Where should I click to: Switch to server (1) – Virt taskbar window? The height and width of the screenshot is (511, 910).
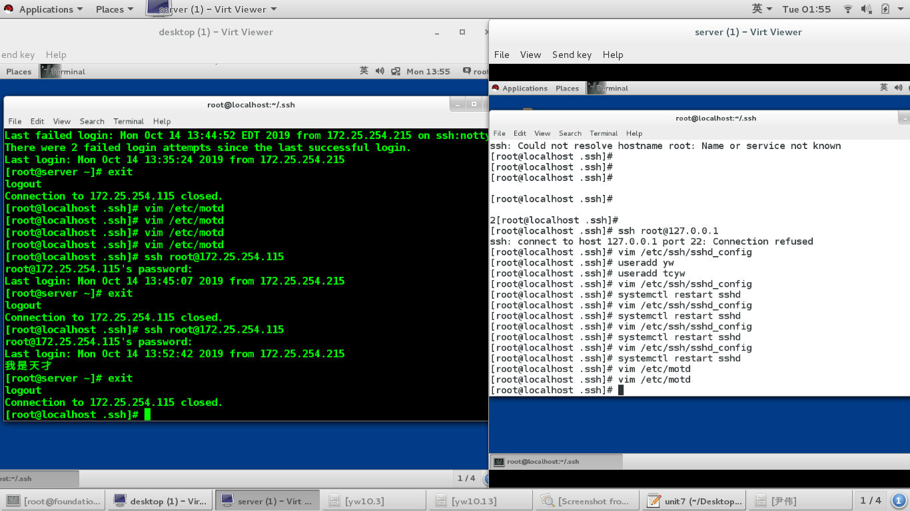click(x=268, y=501)
